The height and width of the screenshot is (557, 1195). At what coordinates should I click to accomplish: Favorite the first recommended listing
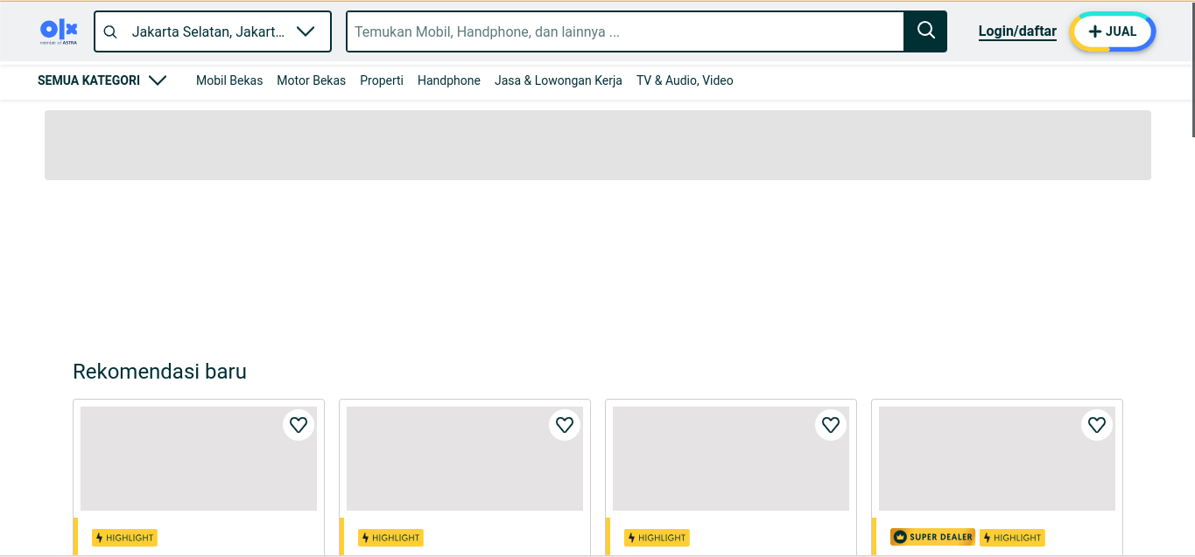pyautogui.click(x=299, y=425)
